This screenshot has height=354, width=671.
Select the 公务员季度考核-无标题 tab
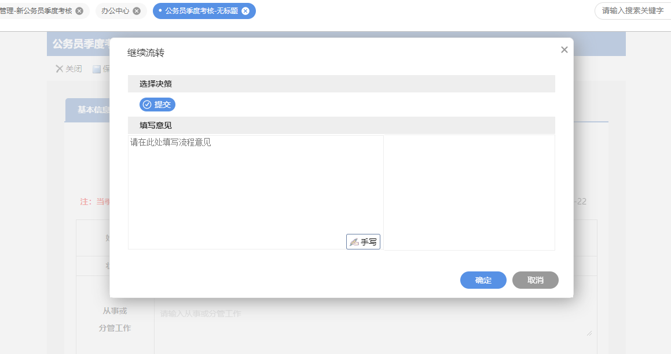201,11
